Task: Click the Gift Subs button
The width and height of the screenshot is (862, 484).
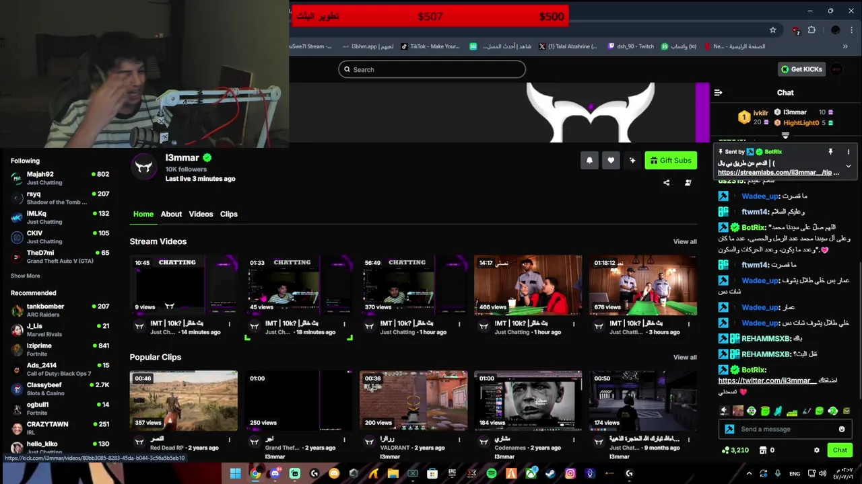Action: [x=671, y=160]
